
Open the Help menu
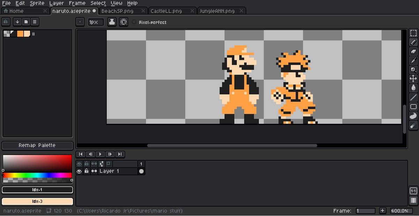[x=132, y=3]
